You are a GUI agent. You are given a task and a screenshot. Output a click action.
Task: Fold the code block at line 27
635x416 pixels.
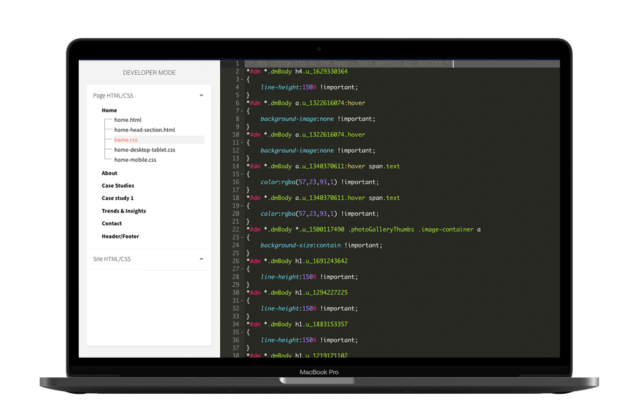coord(242,269)
